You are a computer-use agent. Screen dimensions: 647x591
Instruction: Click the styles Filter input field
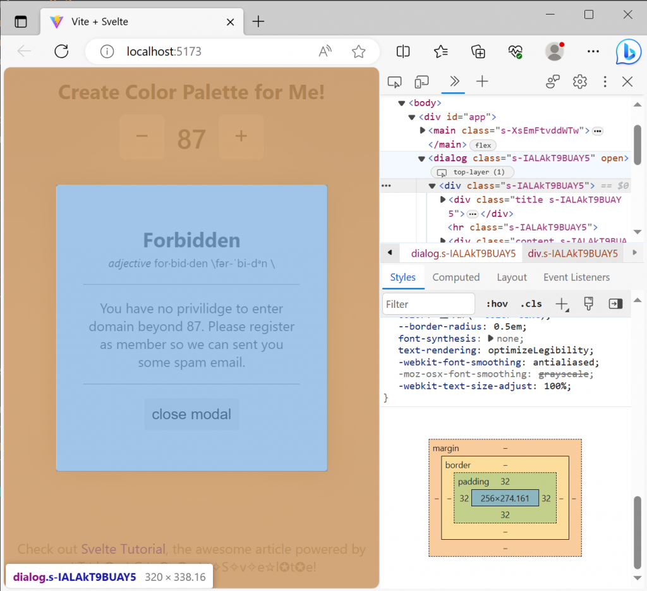click(428, 304)
